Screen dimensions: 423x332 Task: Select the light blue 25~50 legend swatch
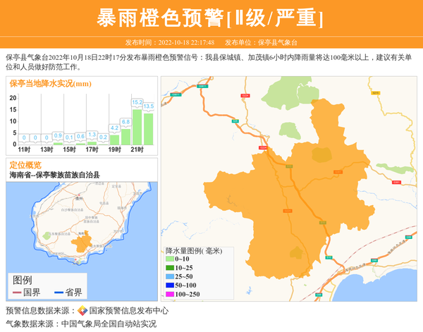(169, 276)
